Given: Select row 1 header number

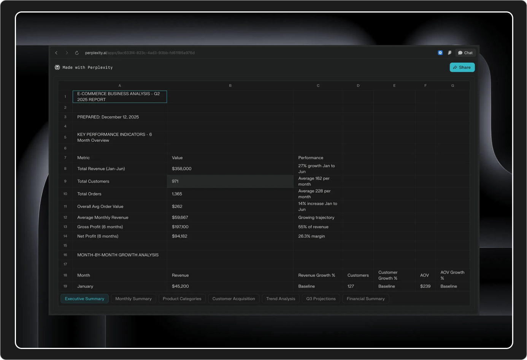Looking at the screenshot, I should [65, 96].
